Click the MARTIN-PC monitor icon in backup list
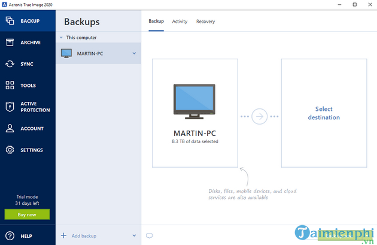377x245 pixels. tap(66, 53)
